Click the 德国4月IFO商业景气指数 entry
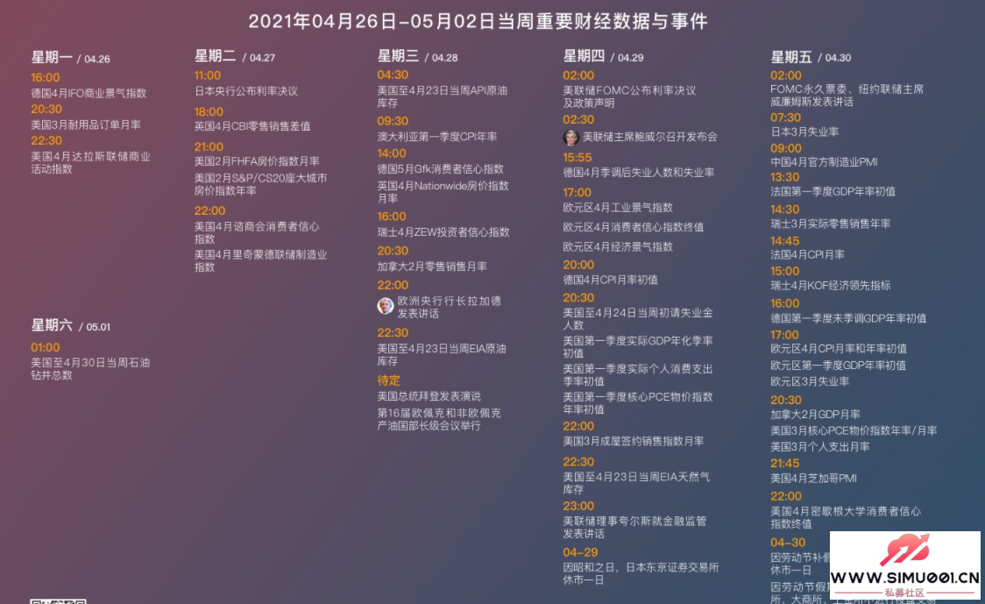The height and width of the screenshot is (604, 985). click(x=89, y=93)
